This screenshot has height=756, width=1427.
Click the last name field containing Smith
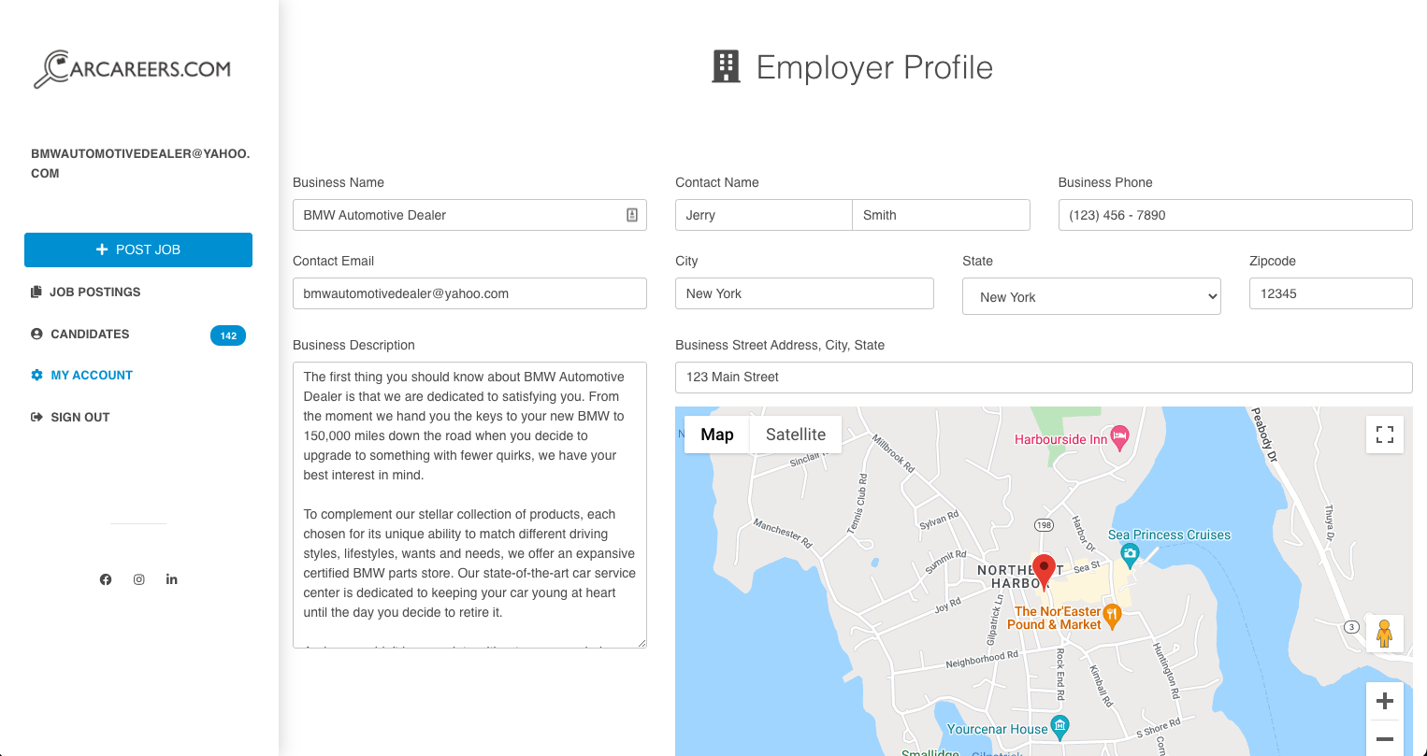(x=941, y=215)
